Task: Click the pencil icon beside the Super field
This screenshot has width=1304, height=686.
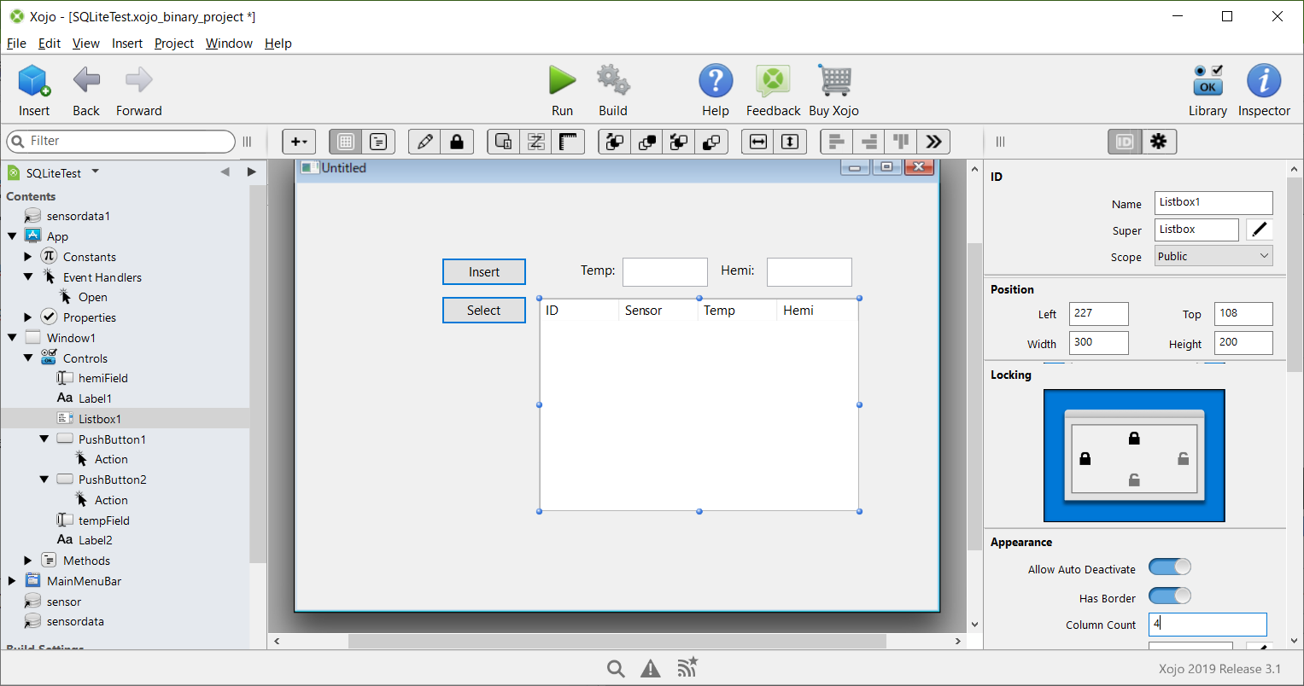Action: click(1259, 230)
